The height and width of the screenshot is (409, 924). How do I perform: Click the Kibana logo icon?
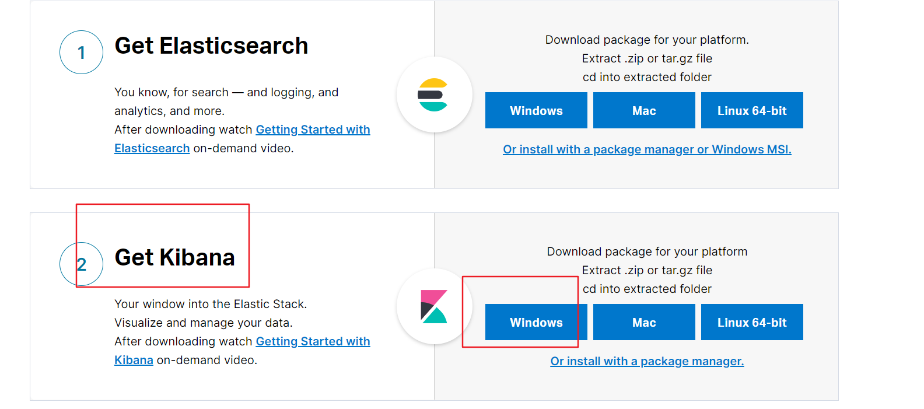pos(433,306)
